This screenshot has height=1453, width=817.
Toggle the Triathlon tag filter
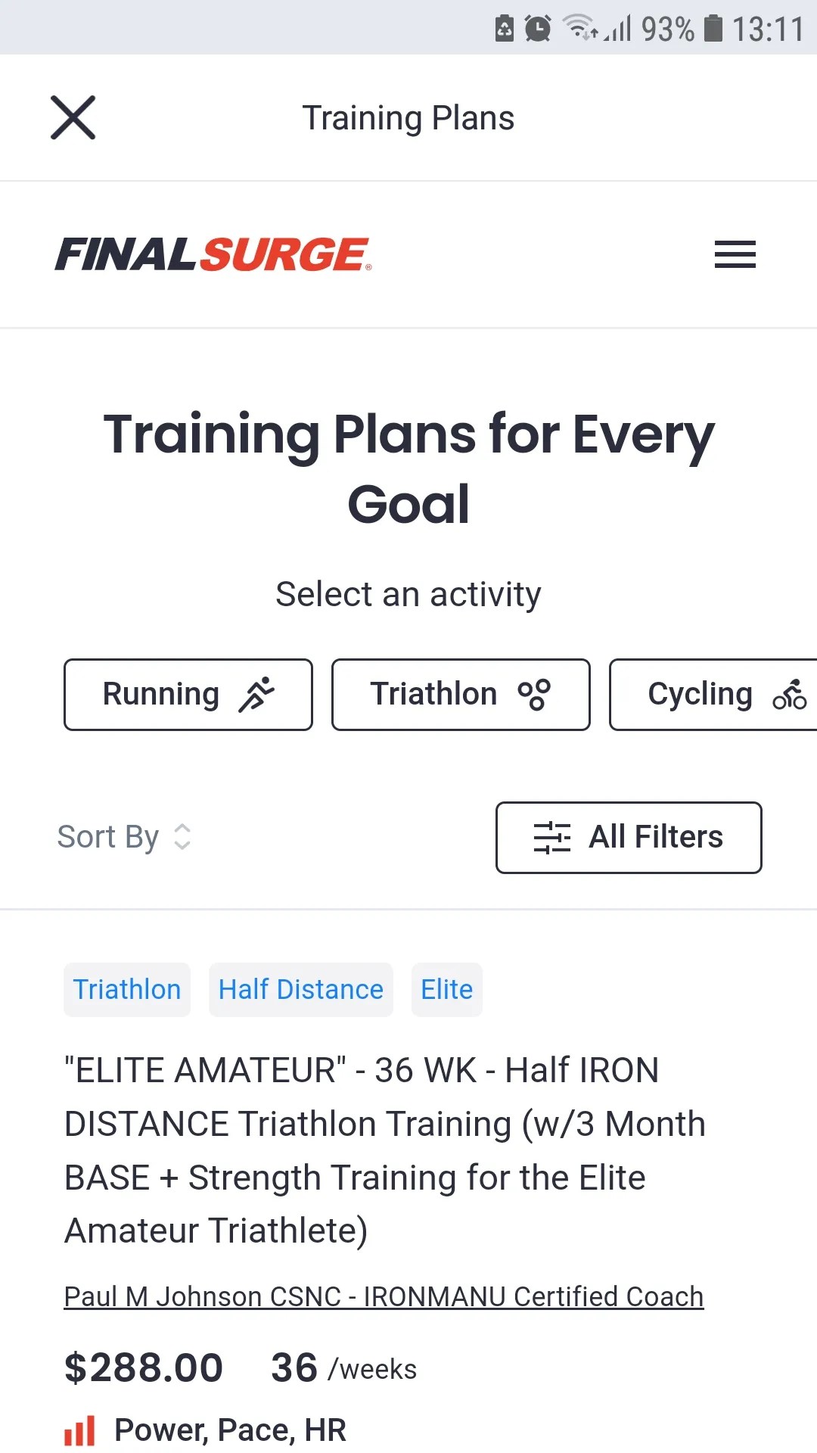pyautogui.click(x=126, y=989)
